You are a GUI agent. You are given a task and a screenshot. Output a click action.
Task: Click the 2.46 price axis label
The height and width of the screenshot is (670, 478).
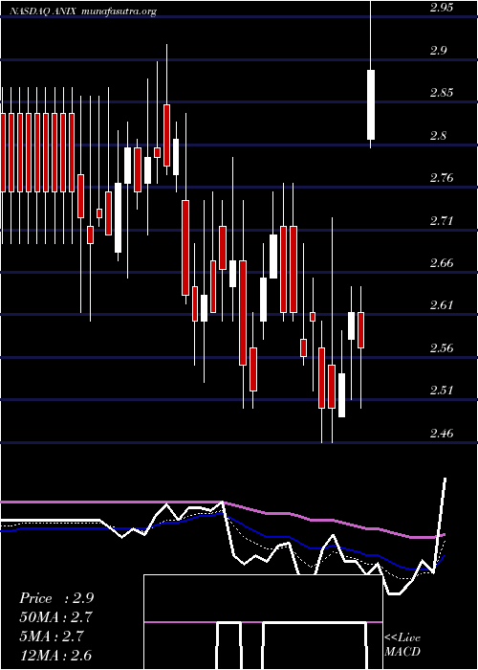coord(442,434)
